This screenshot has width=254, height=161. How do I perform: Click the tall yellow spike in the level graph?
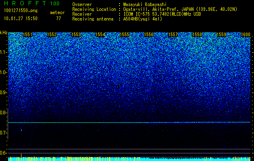pos(21,155)
